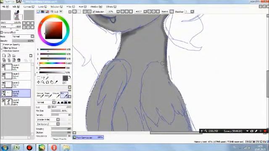269x151 pixels.
Task: Select the move tool
Action: click(38, 82)
